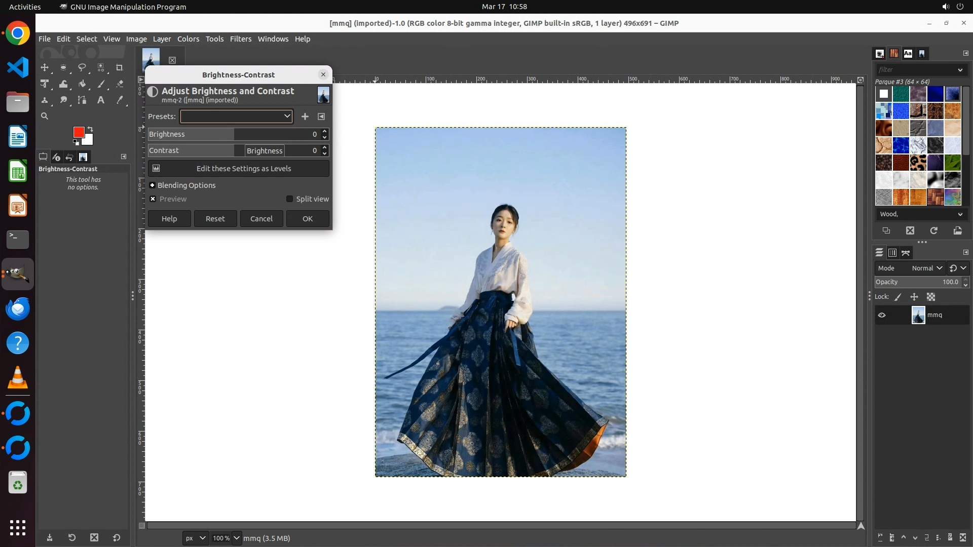Select the Paintbrush tool
Screen dimensions: 973x547
click(101, 84)
